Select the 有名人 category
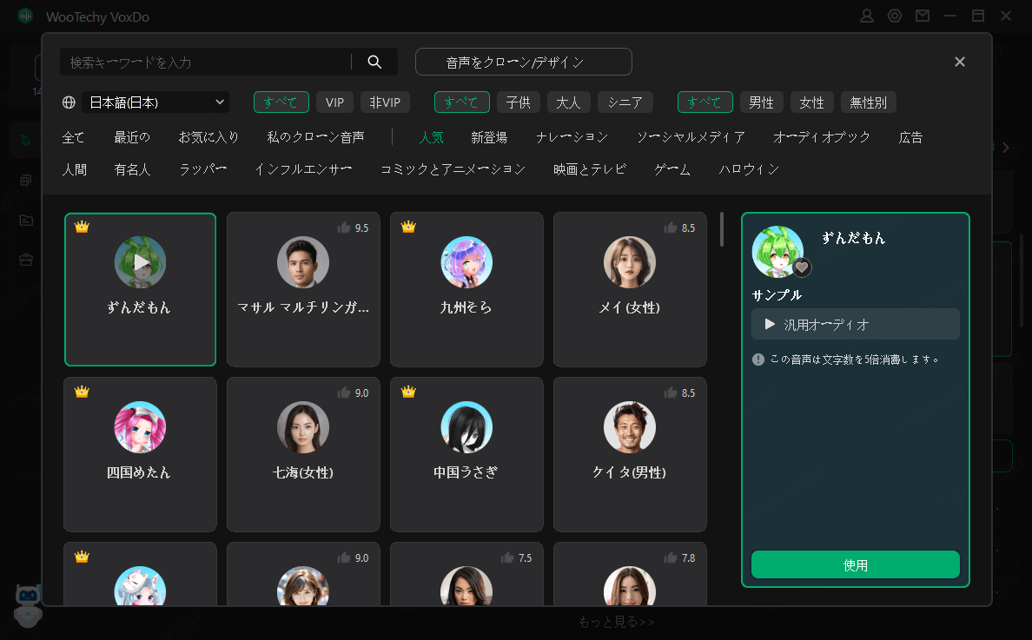 (x=132, y=169)
